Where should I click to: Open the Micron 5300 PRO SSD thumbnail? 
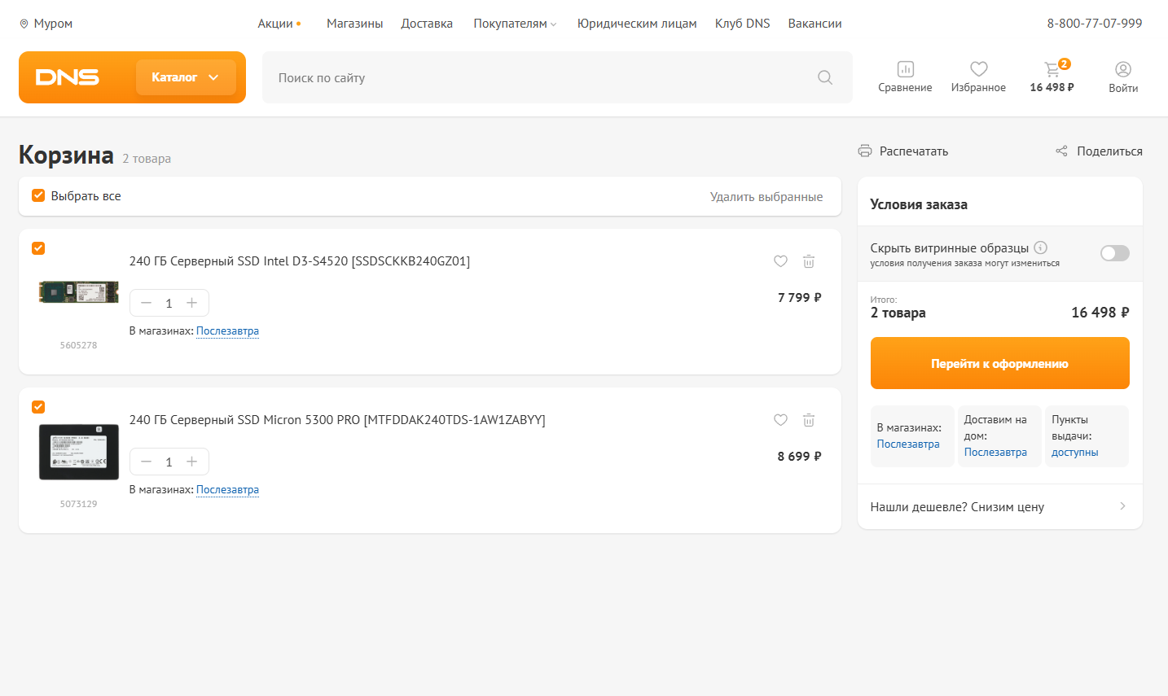coord(79,452)
